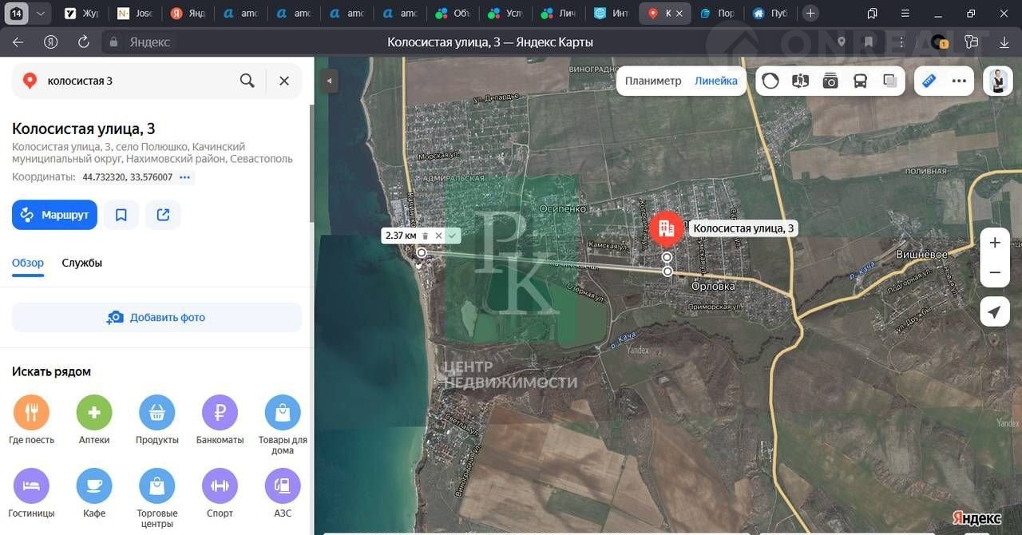Expand three-dots menu in map toolbar
The width and height of the screenshot is (1022, 535).
[x=959, y=81]
